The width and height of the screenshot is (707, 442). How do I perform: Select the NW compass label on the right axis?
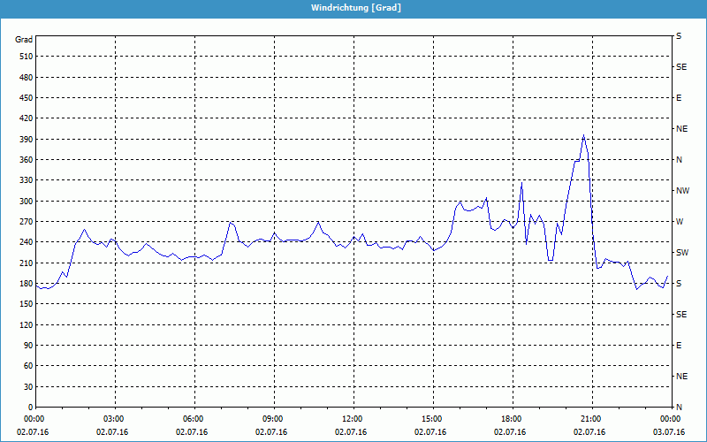coord(682,190)
